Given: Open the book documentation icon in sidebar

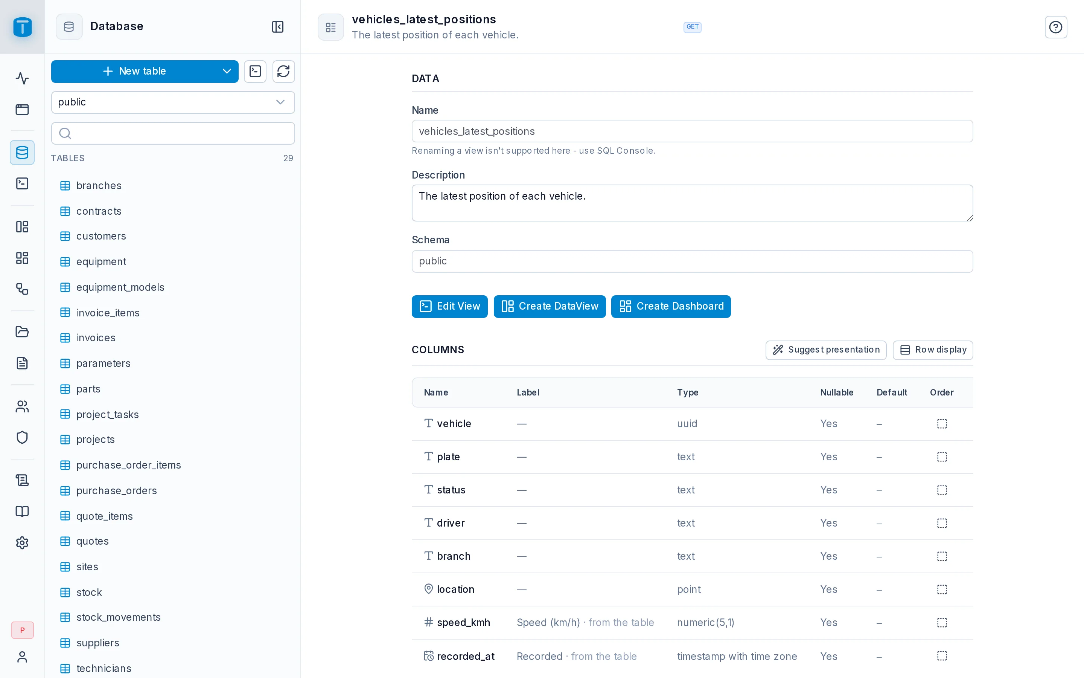Looking at the screenshot, I should point(23,511).
